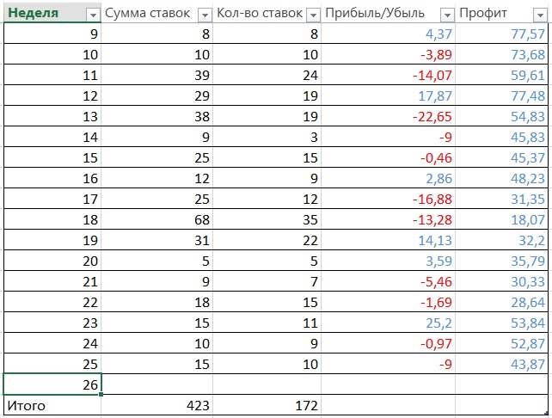Viewport: 552px width, 418px height.
Task: Select the Прибыль/Убыль header cell
Action: tap(388, 13)
